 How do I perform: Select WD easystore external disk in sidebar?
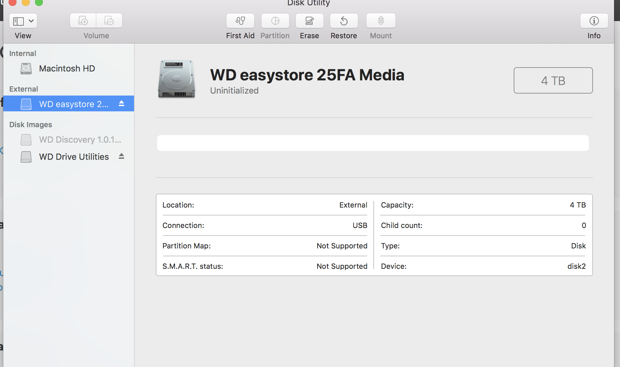[69, 104]
